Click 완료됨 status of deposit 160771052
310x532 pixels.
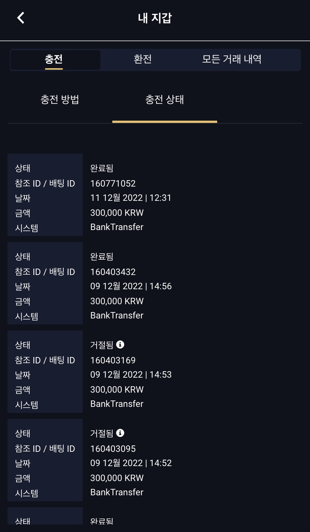[x=102, y=168]
